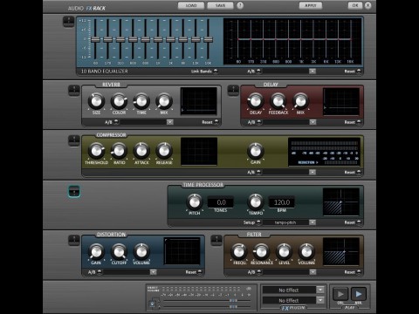The height and width of the screenshot is (314, 419).
Task: Enable Link Bands on the equalizer
Action: [216, 72]
